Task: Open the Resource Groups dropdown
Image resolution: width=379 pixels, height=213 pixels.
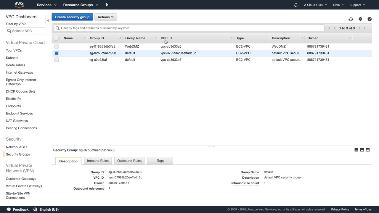Action: pos(81,5)
